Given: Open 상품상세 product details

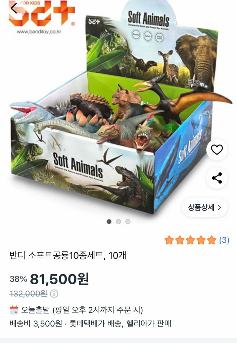Looking at the screenshot, I should (205, 207).
